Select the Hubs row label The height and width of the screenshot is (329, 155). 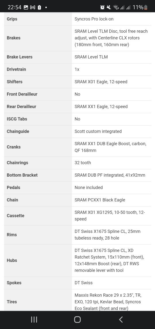[12, 260]
